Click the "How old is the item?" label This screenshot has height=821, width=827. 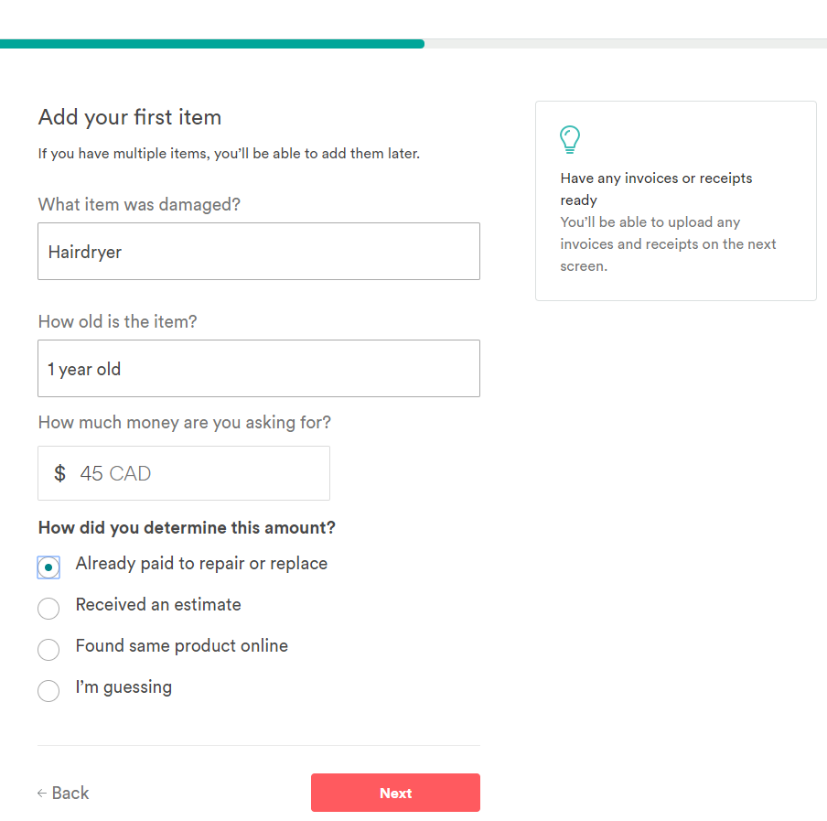click(x=117, y=321)
